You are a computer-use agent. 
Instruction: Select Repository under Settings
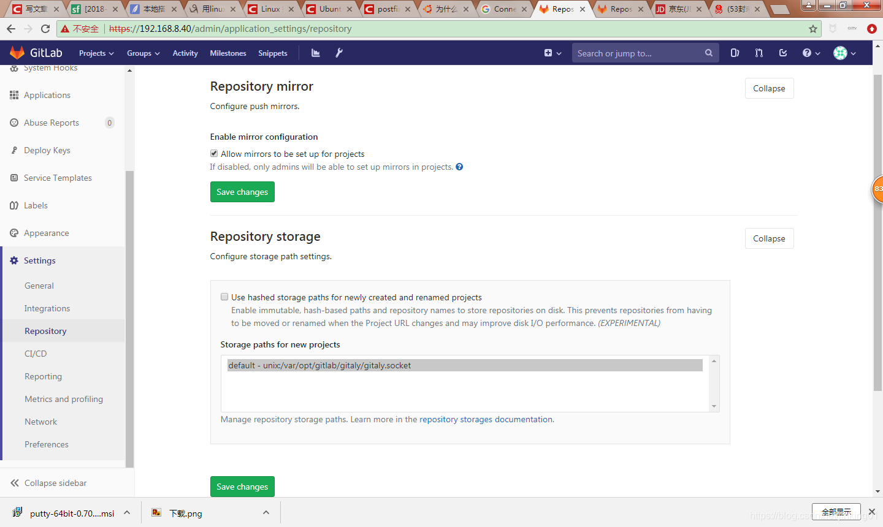click(x=45, y=331)
